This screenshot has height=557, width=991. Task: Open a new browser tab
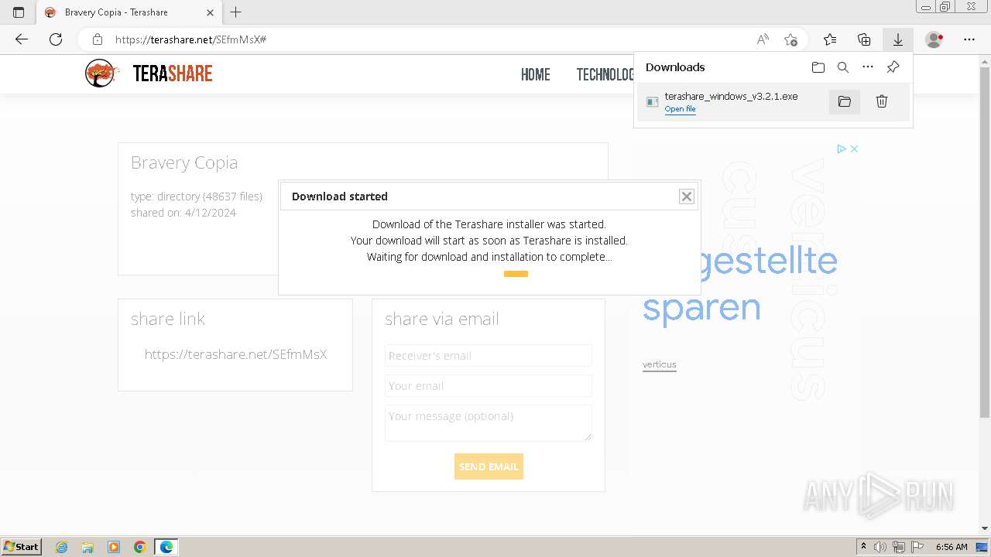(x=236, y=12)
